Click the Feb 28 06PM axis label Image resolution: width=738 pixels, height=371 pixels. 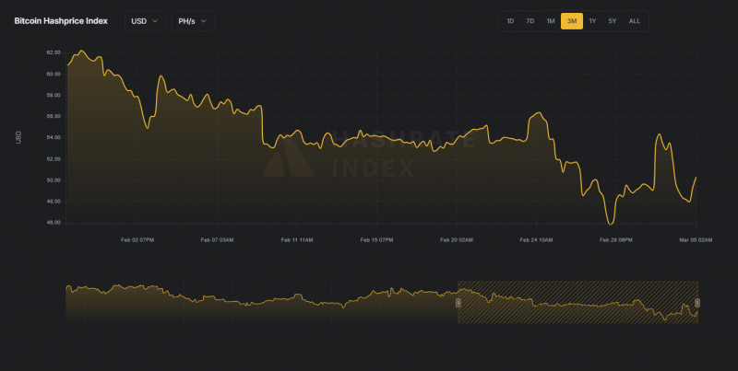click(615, 240)
